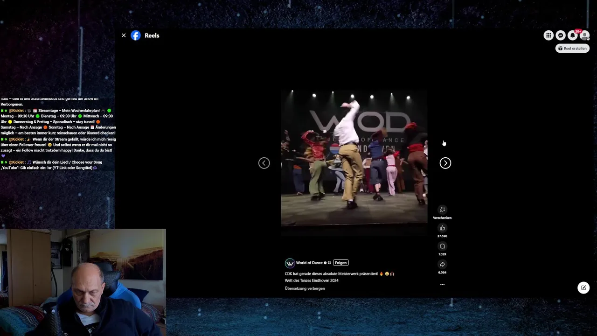Close the Reels viewer with the X

point(124,35)
